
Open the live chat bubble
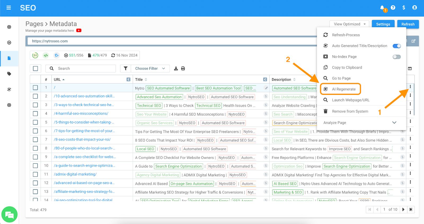coord(10,214)
